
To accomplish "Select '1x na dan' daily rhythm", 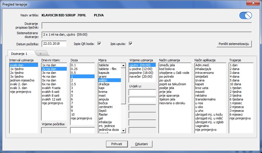I will (54, 65).
